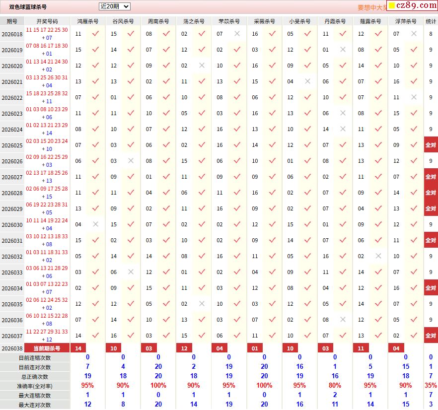
Task: Click the checkmark for 采薇杀号 in issue 2026025
Action: coord(272,145)
